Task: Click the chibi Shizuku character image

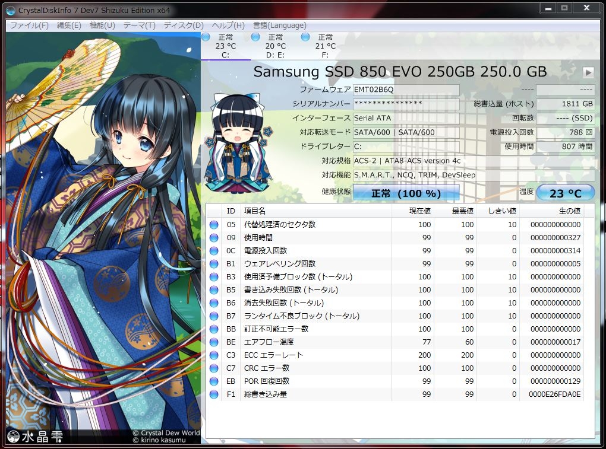Action: (x=238, y=143)
